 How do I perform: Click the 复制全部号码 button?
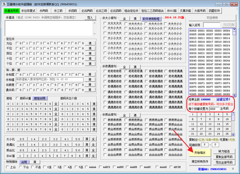(x=224, y=156)
